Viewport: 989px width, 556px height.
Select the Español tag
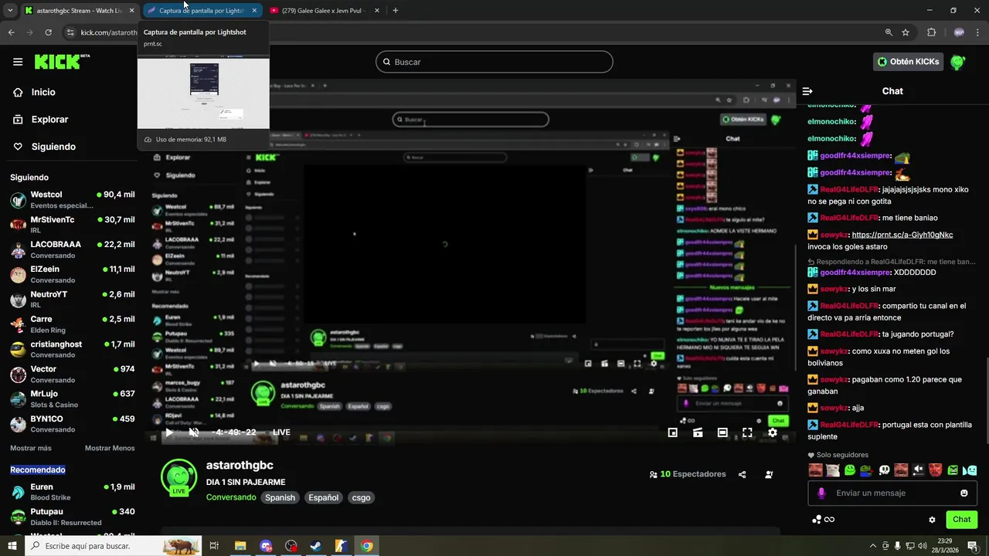[x=324, y=497]
